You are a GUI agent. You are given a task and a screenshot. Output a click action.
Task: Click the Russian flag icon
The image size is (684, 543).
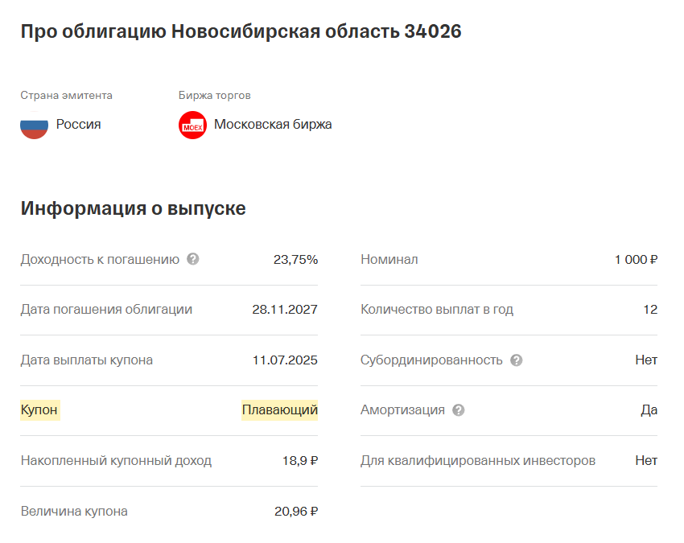(x=34, y=125)
